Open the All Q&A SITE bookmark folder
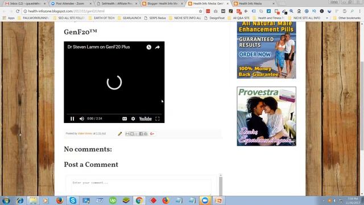The height and width of the screenshot is (205, 364). [239, 18]
